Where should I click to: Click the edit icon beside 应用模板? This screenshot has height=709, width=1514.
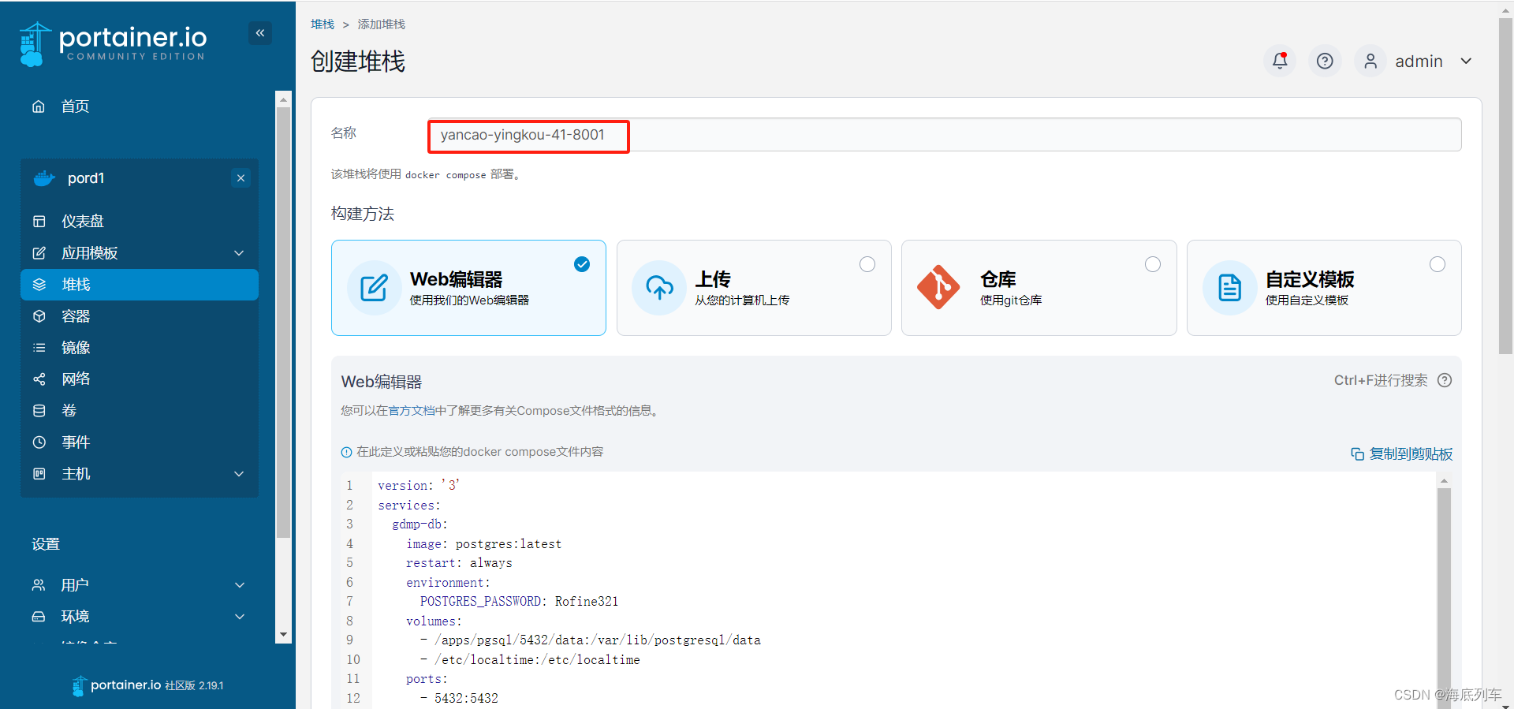tap(39, 253)
